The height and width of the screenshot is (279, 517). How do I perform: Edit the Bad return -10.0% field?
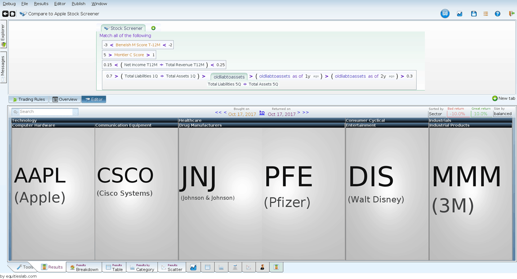(x=458, y=114)
